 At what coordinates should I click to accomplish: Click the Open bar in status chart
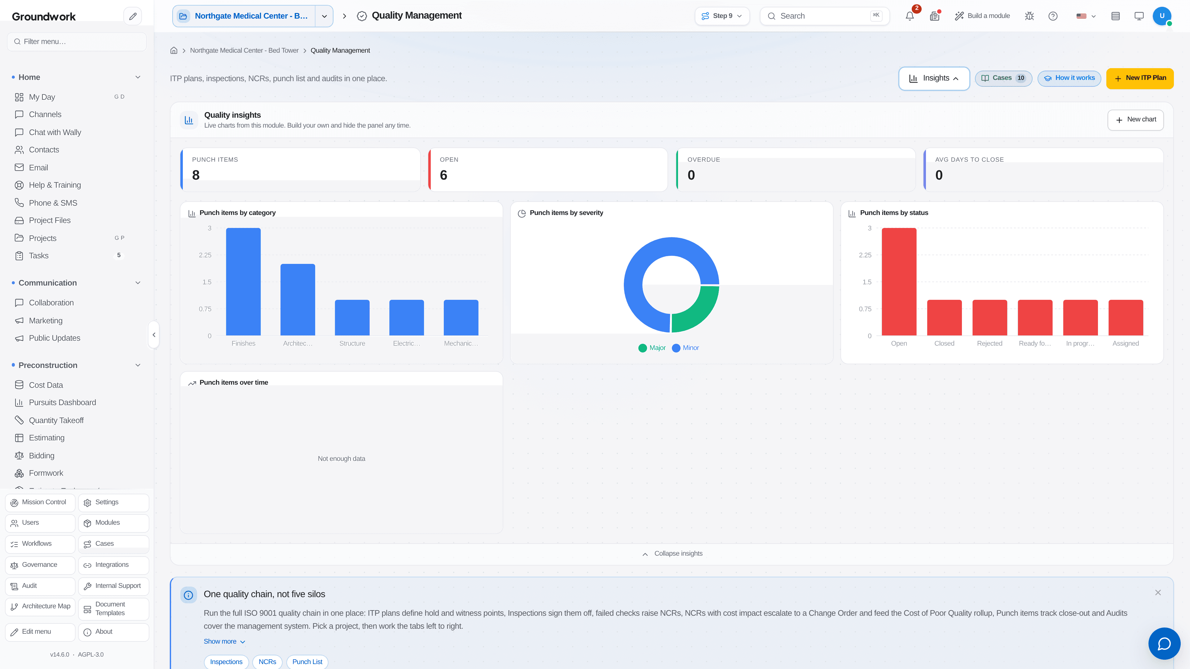click(899, 282)
